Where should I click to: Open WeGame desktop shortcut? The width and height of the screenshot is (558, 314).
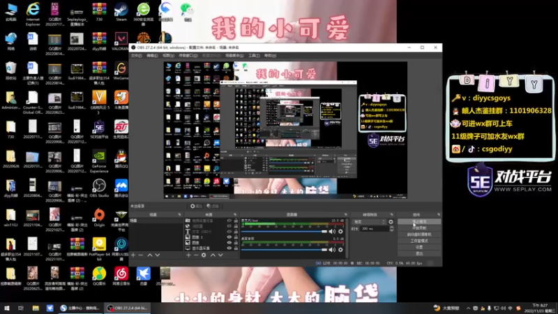(x=121, y=70)
